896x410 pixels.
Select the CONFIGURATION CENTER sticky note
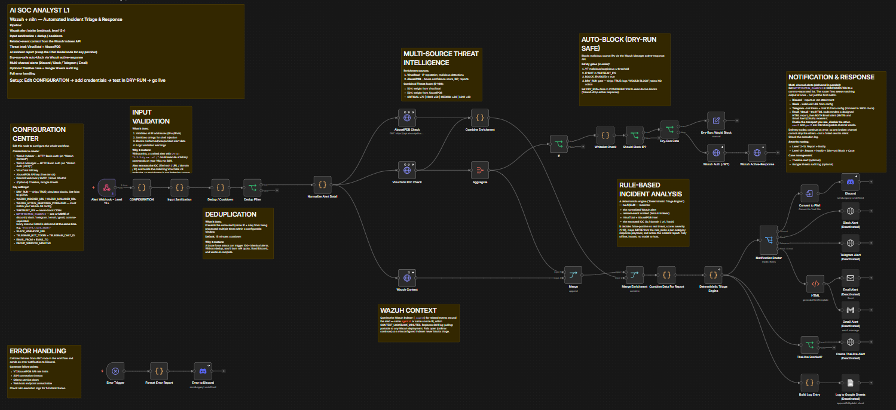[x=47, y=187]
